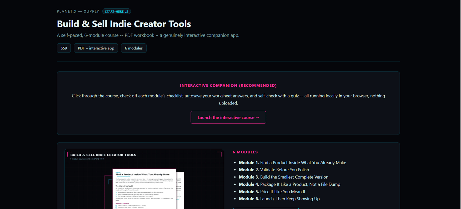Click the pink 6 MODULES section heading
Screen dimensions: 461x209
(x=245, y=152)
